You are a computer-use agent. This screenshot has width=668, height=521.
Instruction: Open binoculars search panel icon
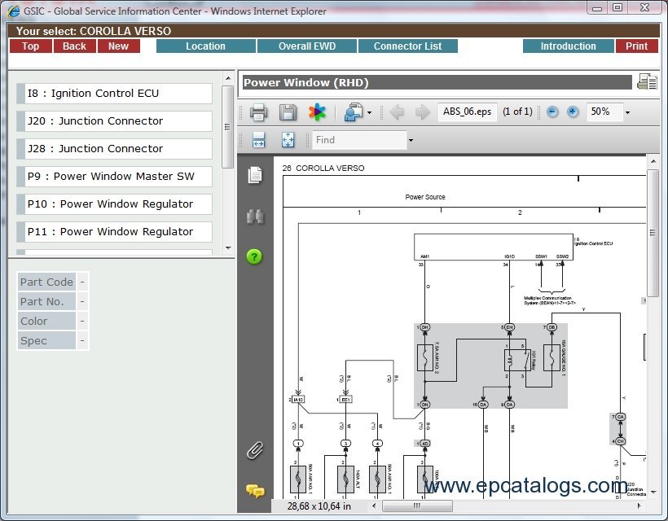pos(255,217)
